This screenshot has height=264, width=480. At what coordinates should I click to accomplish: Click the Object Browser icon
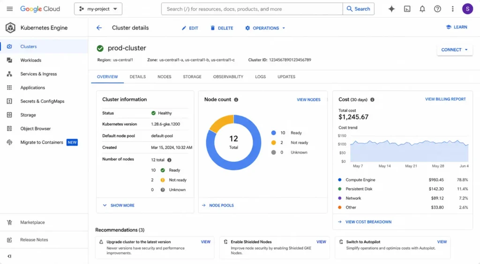click(x=9, y=129)
